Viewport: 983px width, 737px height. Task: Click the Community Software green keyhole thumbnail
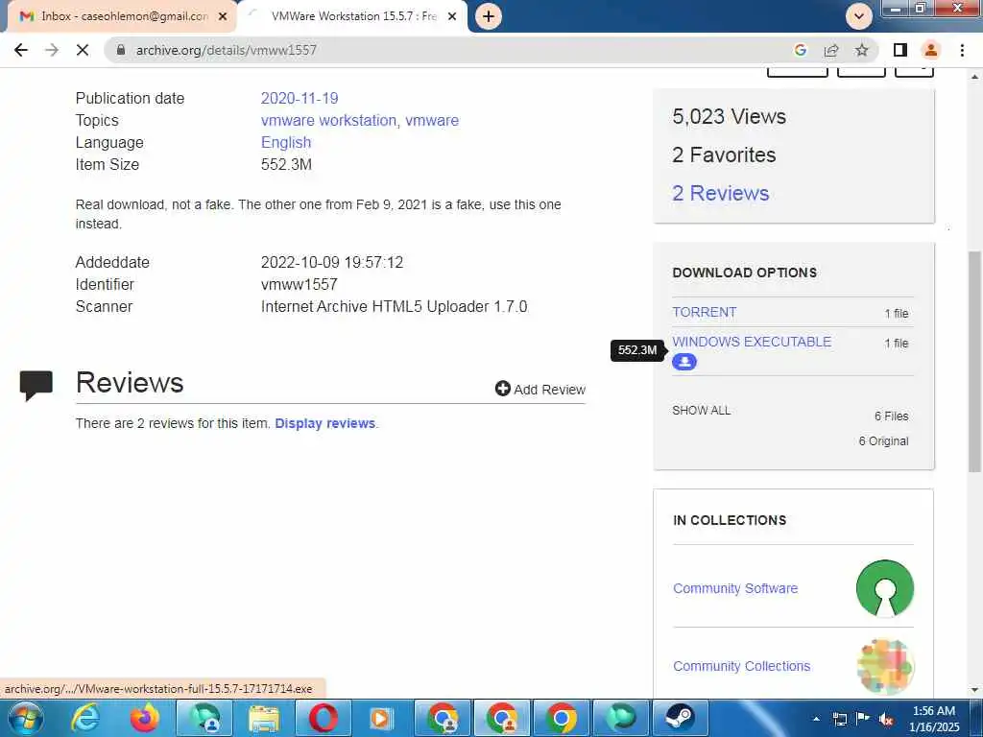(884, 588)
